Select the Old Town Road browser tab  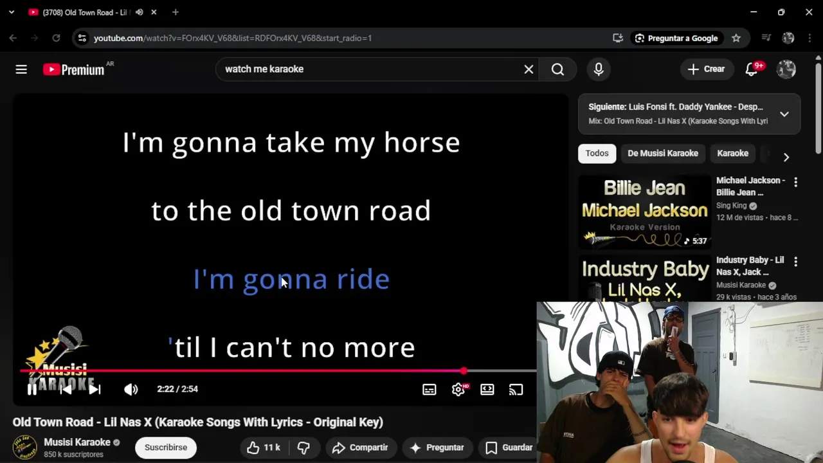[86, 12]
